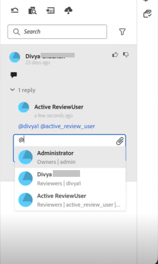Click the comments Search field

click(57, 32)
